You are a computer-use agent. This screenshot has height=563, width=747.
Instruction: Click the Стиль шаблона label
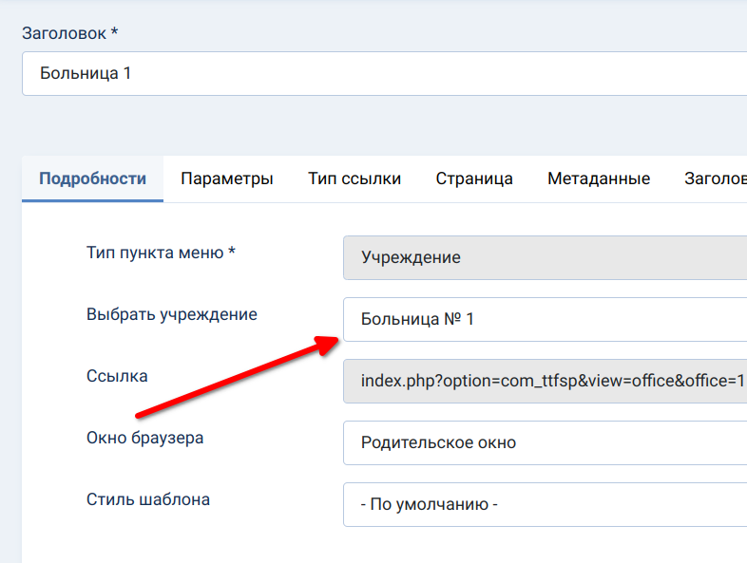coord(147,499)
